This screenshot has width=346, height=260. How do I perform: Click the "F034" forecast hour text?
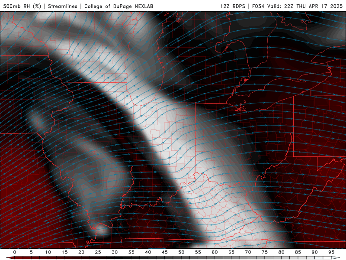(x=258, y=6)
